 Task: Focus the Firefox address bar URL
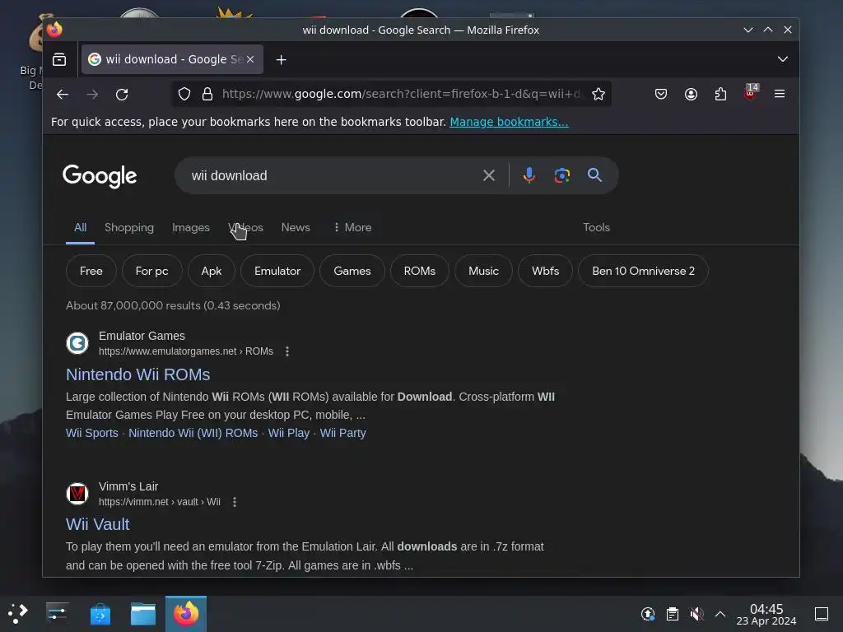[x=401, y=94]
